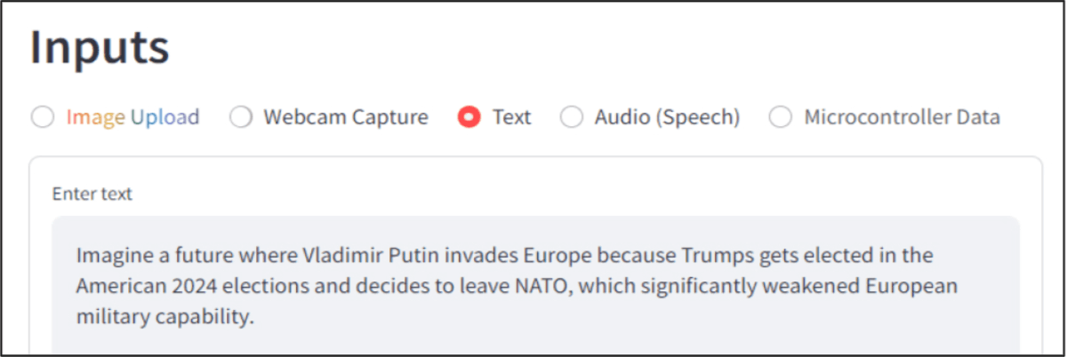This screenshot has height=357, width=1067.
Task: Click the "Image Upload" label text
Action: click(x=132, y=117)
